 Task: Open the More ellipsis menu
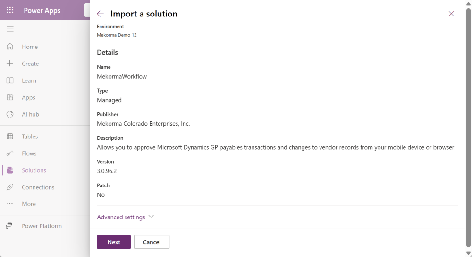(x=10, y=204)
